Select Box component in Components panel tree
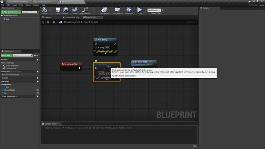This screenshot has width=265, height=149. click(7, 19)
